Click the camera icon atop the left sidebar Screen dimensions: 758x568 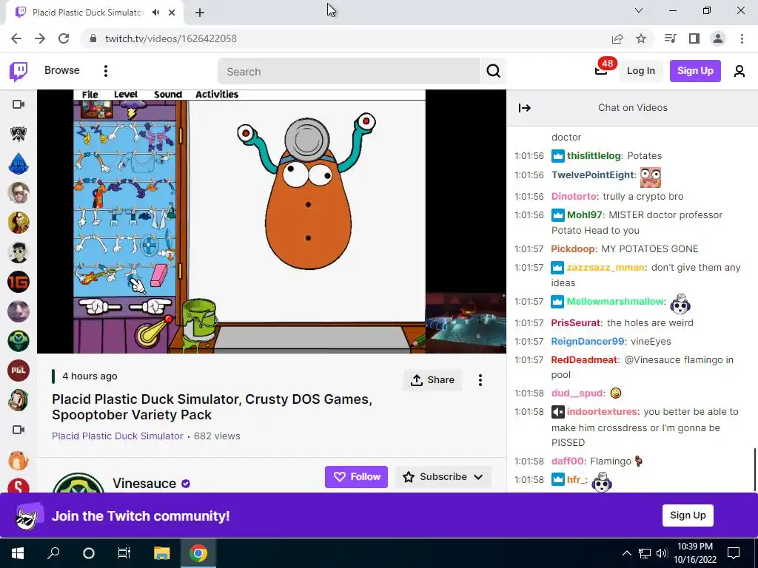click(x=19, y=104)
